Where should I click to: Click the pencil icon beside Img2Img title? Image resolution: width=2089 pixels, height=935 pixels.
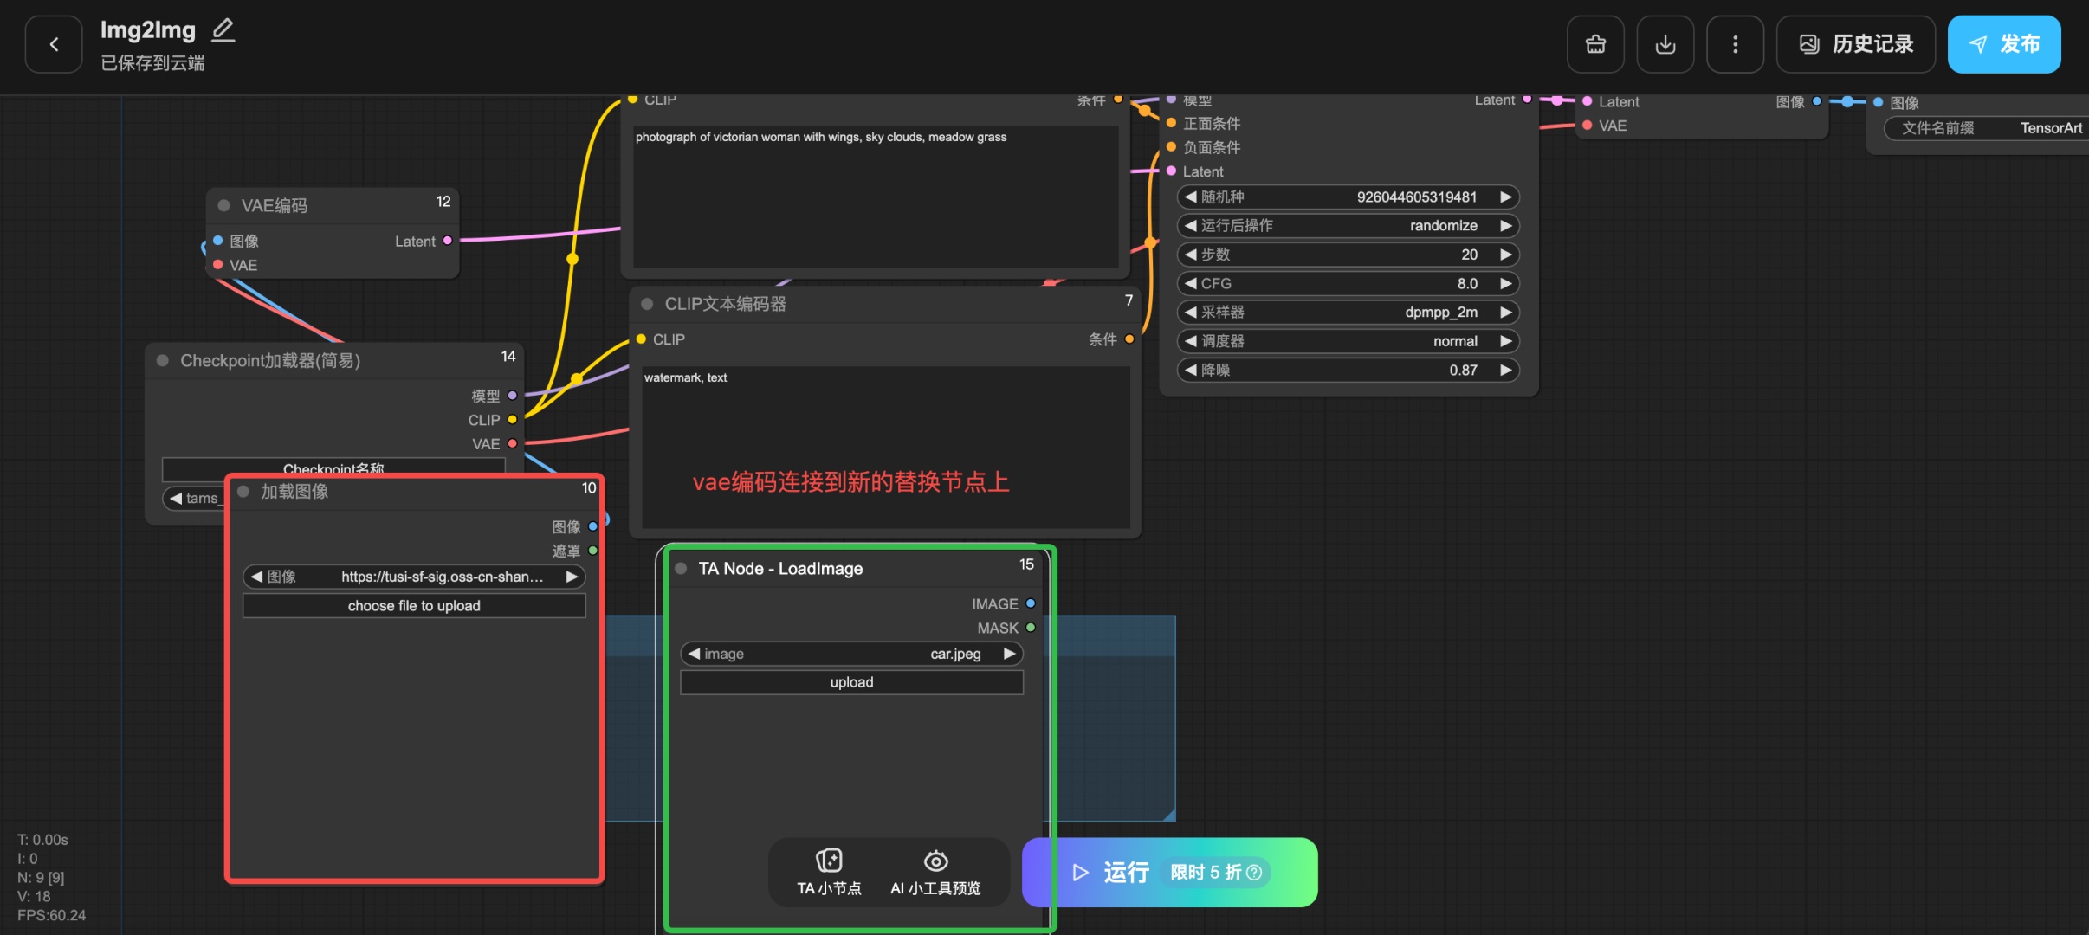(223, 30)
